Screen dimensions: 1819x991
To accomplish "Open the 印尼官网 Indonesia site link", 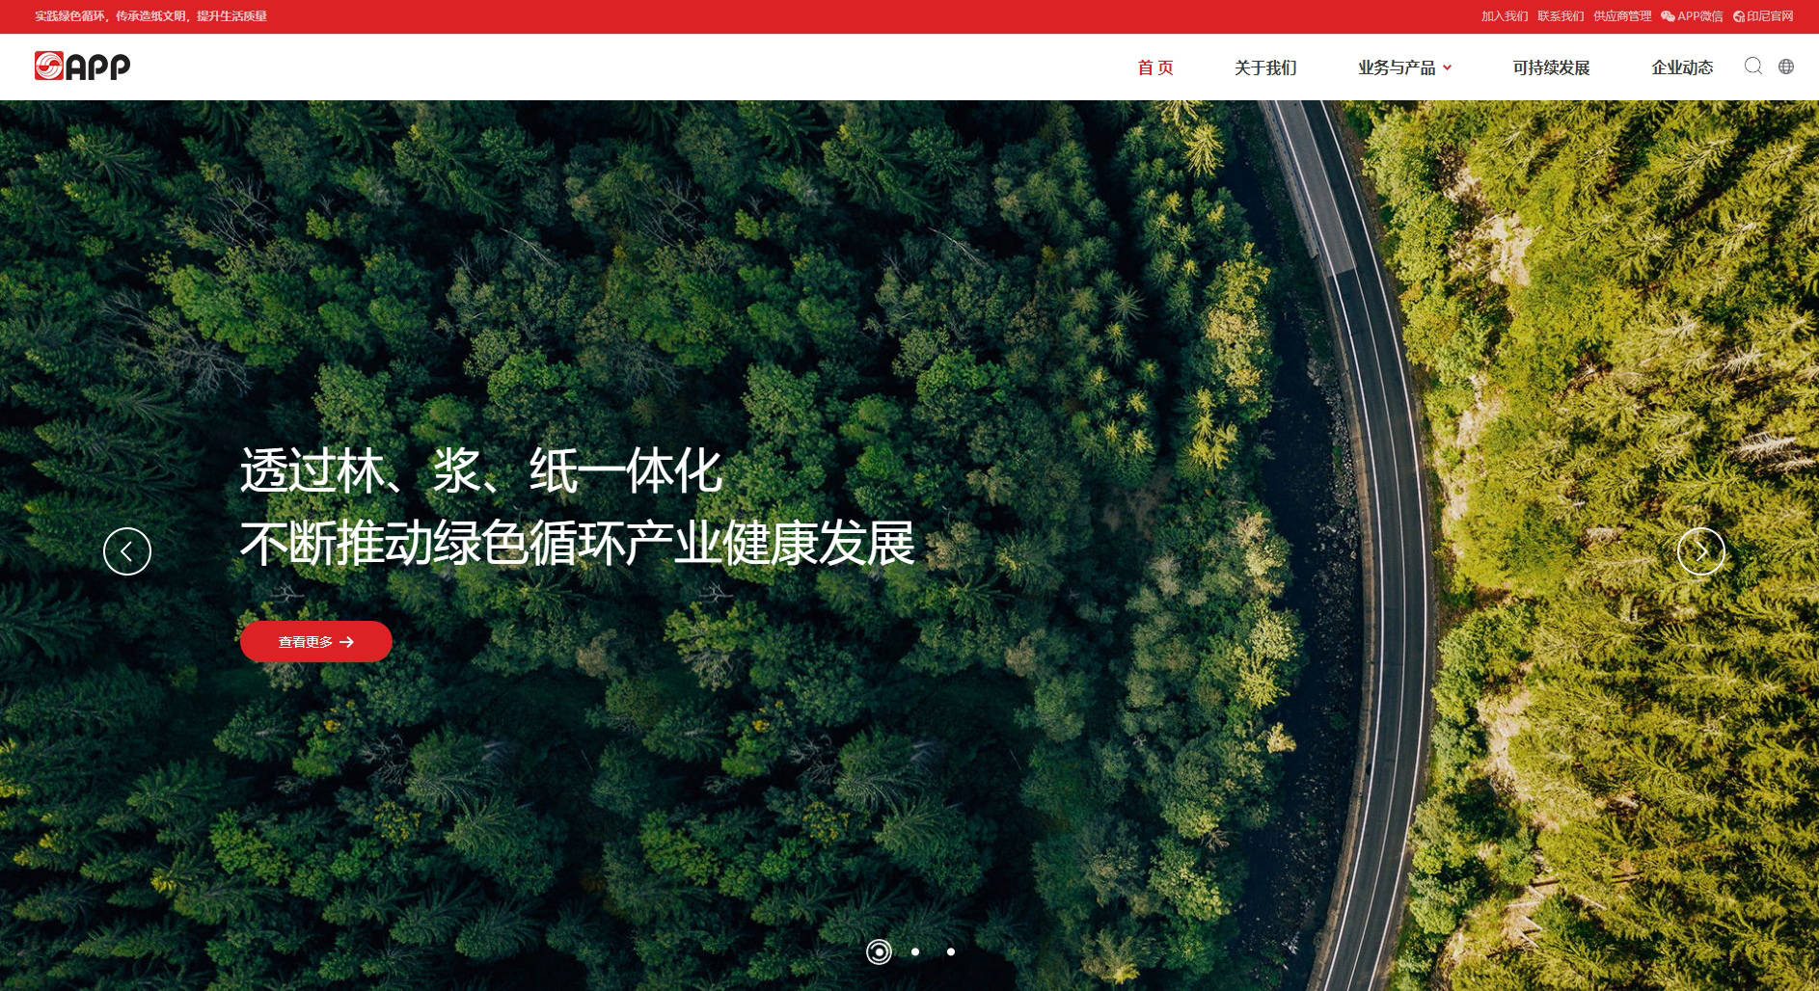I will 1763,16.
